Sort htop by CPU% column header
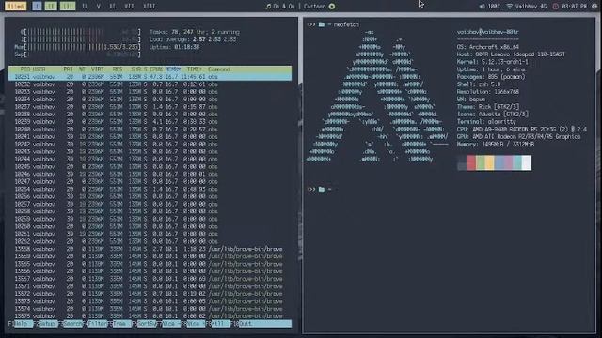 coord(156,69)
